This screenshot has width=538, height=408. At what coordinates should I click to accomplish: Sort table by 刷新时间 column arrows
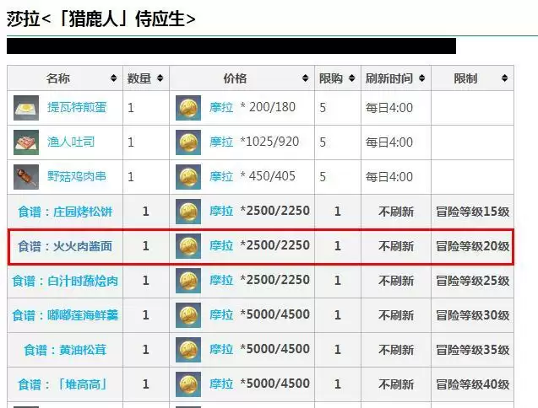click(421, 78)
